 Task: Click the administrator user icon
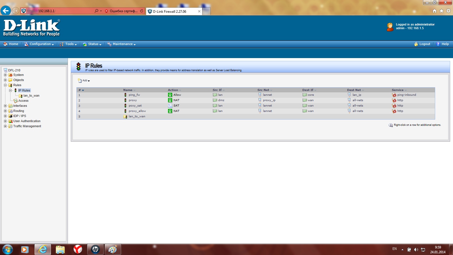[390, 27]
